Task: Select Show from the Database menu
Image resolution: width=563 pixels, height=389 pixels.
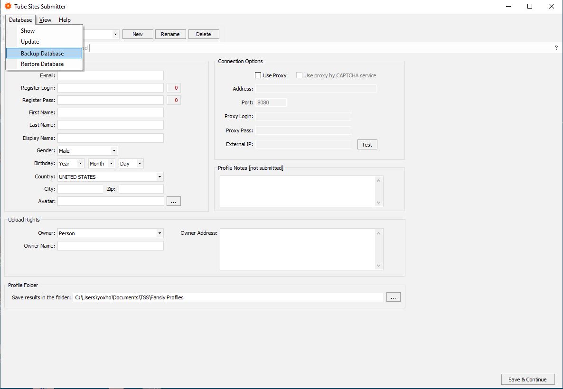Action: click(x=28, y=30)
